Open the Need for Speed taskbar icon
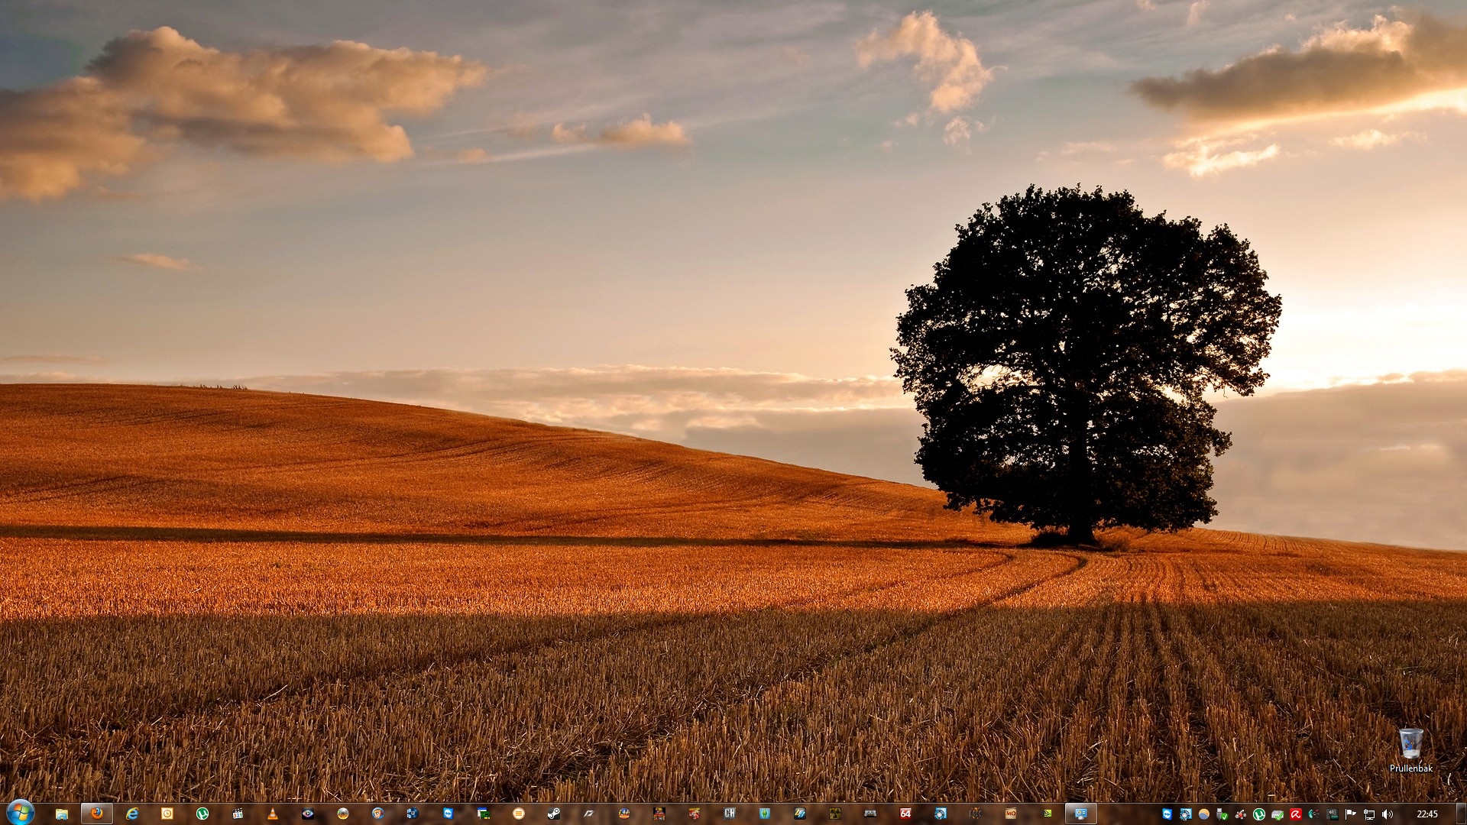 click(x=588, y=814)
